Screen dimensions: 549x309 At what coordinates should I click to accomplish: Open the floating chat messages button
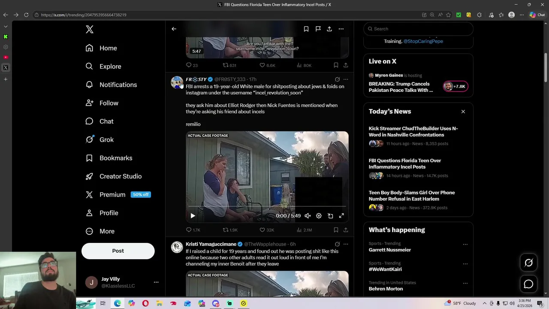pyautogui.click(x=528, y=284)
